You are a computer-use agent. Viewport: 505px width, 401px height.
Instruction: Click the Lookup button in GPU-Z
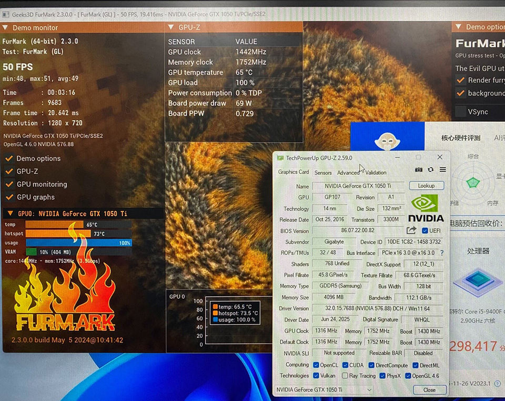427,186
